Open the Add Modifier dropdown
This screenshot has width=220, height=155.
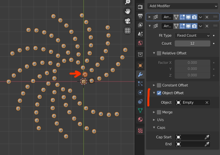tap(183, 6)
